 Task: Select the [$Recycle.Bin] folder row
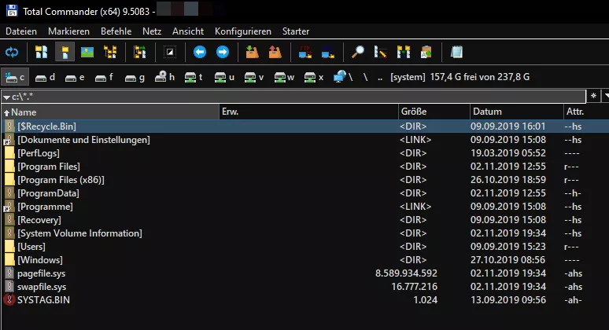pyautogui.click(x=305, y=126)
